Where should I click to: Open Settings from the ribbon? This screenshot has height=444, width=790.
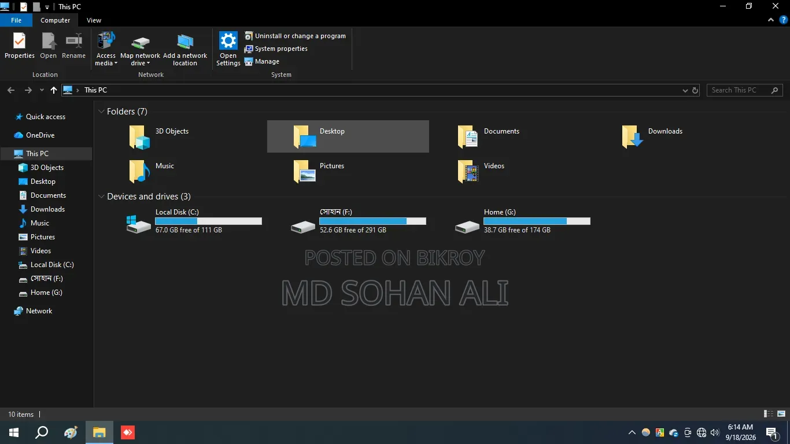click(228, 49)
